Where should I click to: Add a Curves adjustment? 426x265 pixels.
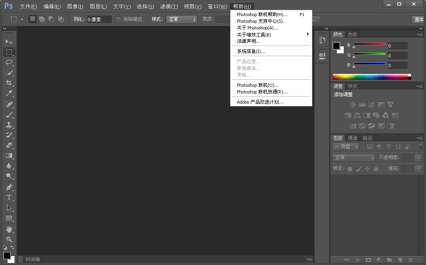(x=372, y=105)
